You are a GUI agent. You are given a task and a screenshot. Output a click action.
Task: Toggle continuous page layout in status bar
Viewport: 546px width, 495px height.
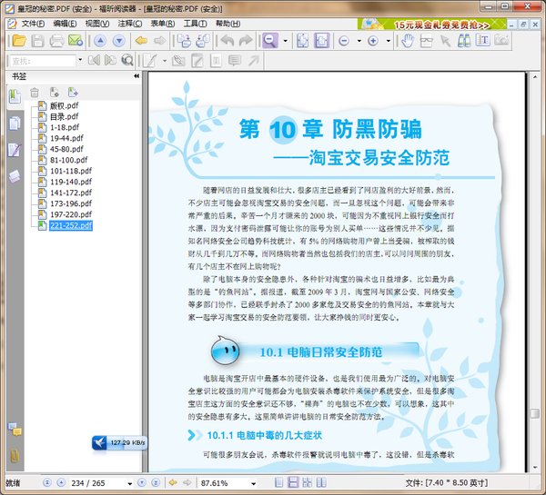pos(293,482)
